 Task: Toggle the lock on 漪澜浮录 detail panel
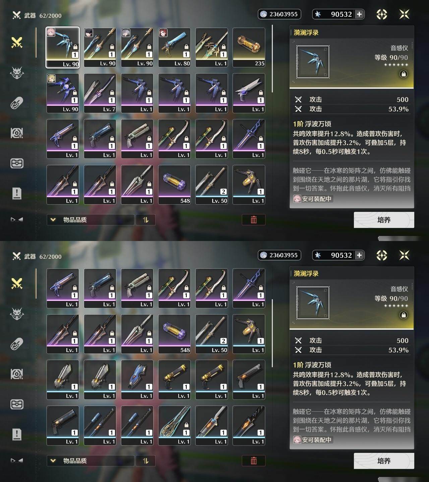point(404,74)
